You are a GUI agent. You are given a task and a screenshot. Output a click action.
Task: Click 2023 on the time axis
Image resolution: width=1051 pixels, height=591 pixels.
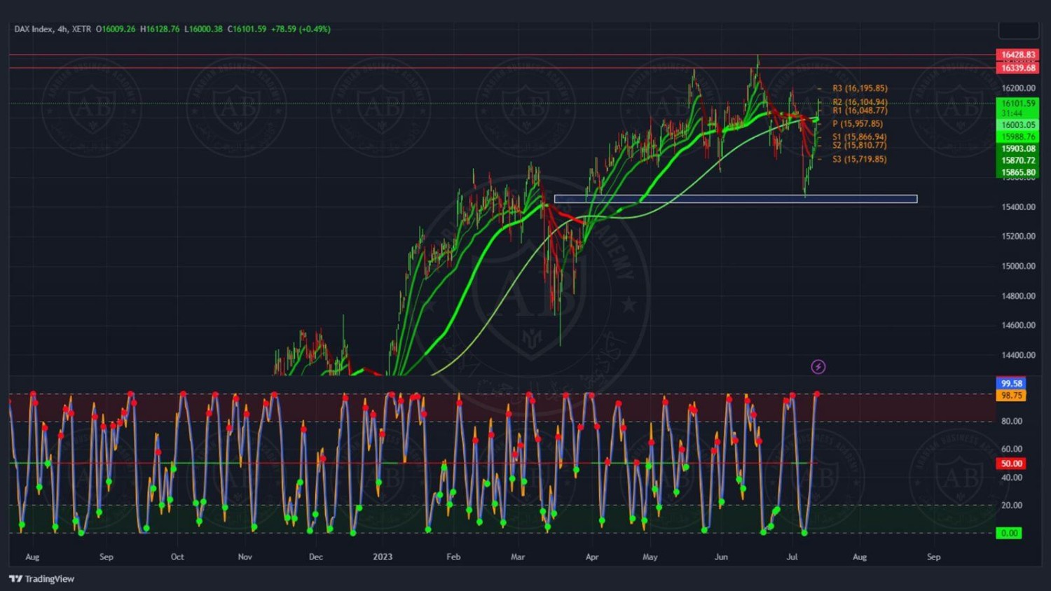click(383, 557)
